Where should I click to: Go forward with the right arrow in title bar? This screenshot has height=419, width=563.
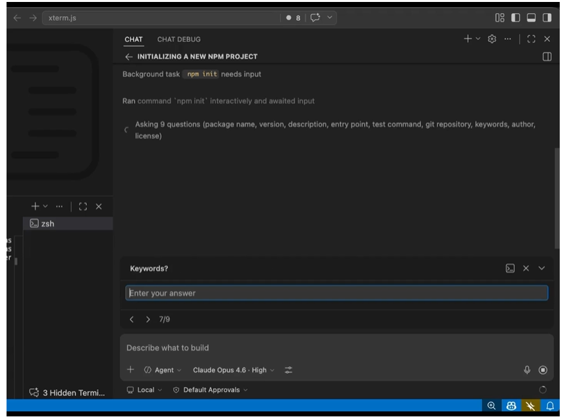click(33, 18)
